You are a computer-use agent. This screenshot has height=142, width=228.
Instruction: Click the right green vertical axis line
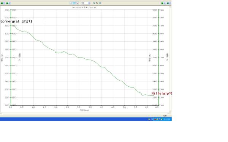pyautogui.click(x=158, y=58)
